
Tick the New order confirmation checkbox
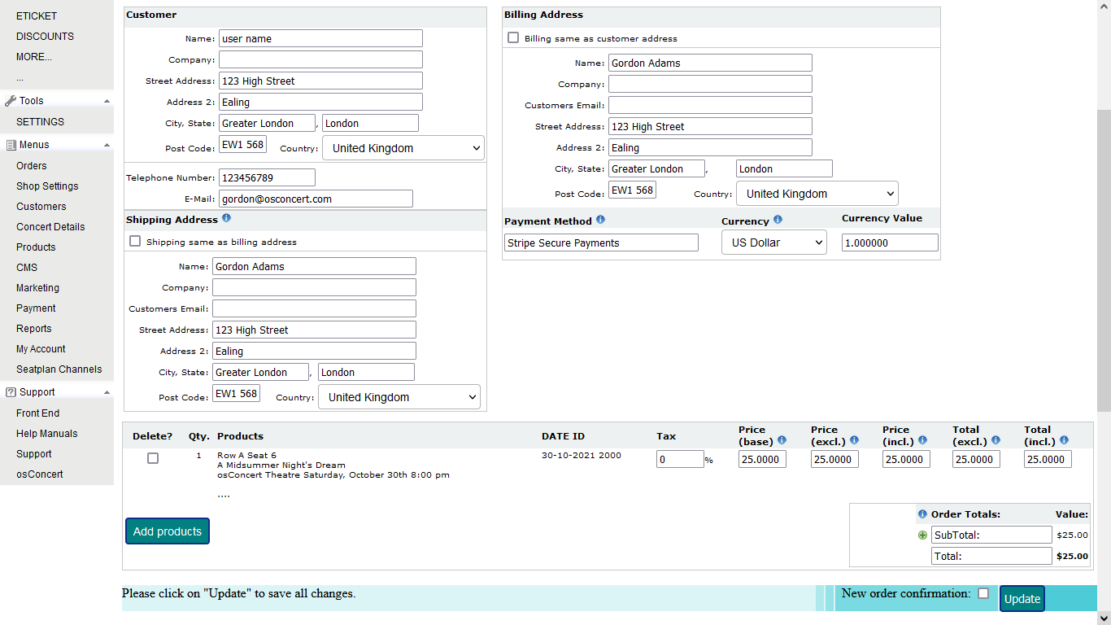[983, 593]
